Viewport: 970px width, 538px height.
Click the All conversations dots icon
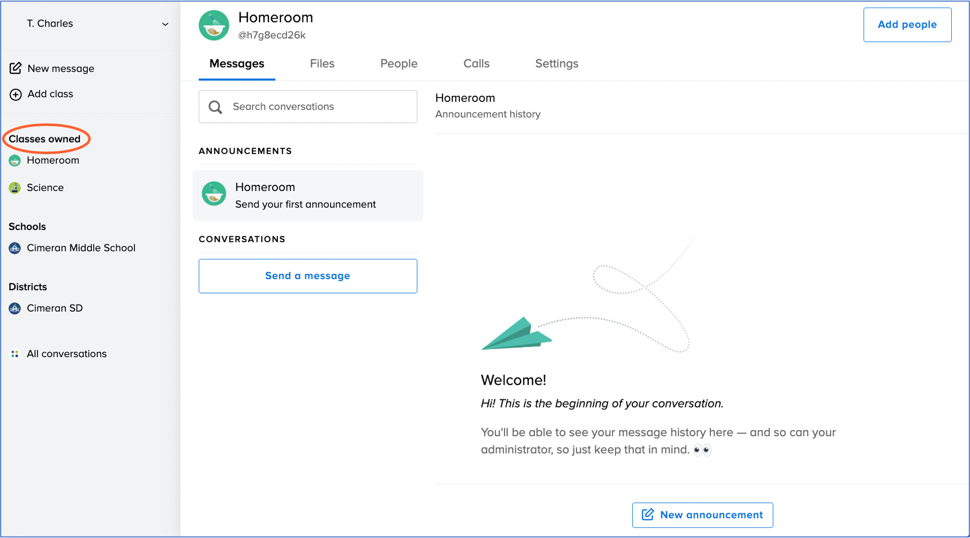click(x=15, y=354)
